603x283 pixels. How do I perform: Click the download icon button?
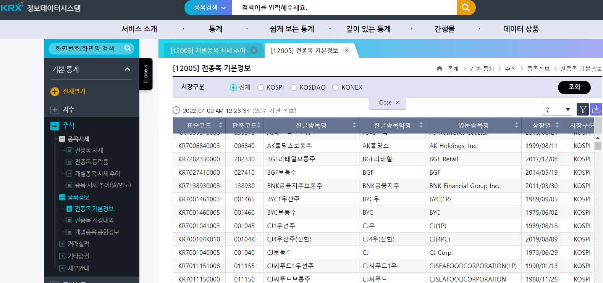point(596,109)
